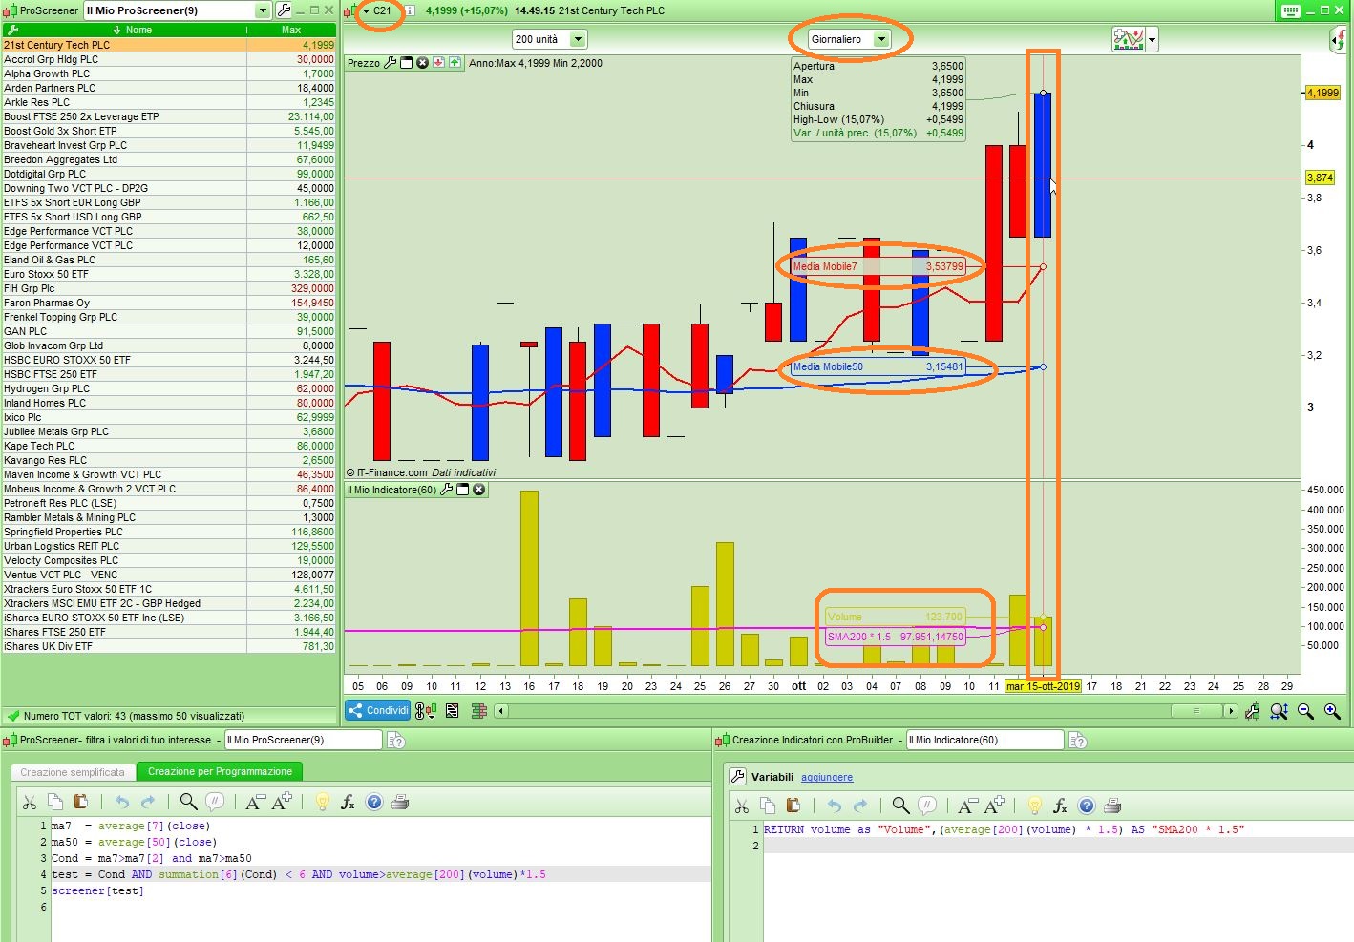Select iShares UK Div ETF row
Screen dimensions: 1354x942
(x=169, y=646)
